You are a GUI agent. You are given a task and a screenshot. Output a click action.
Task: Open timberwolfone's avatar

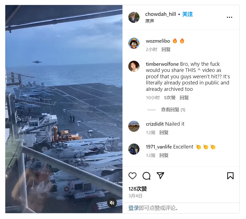click(x=134, y=66)
